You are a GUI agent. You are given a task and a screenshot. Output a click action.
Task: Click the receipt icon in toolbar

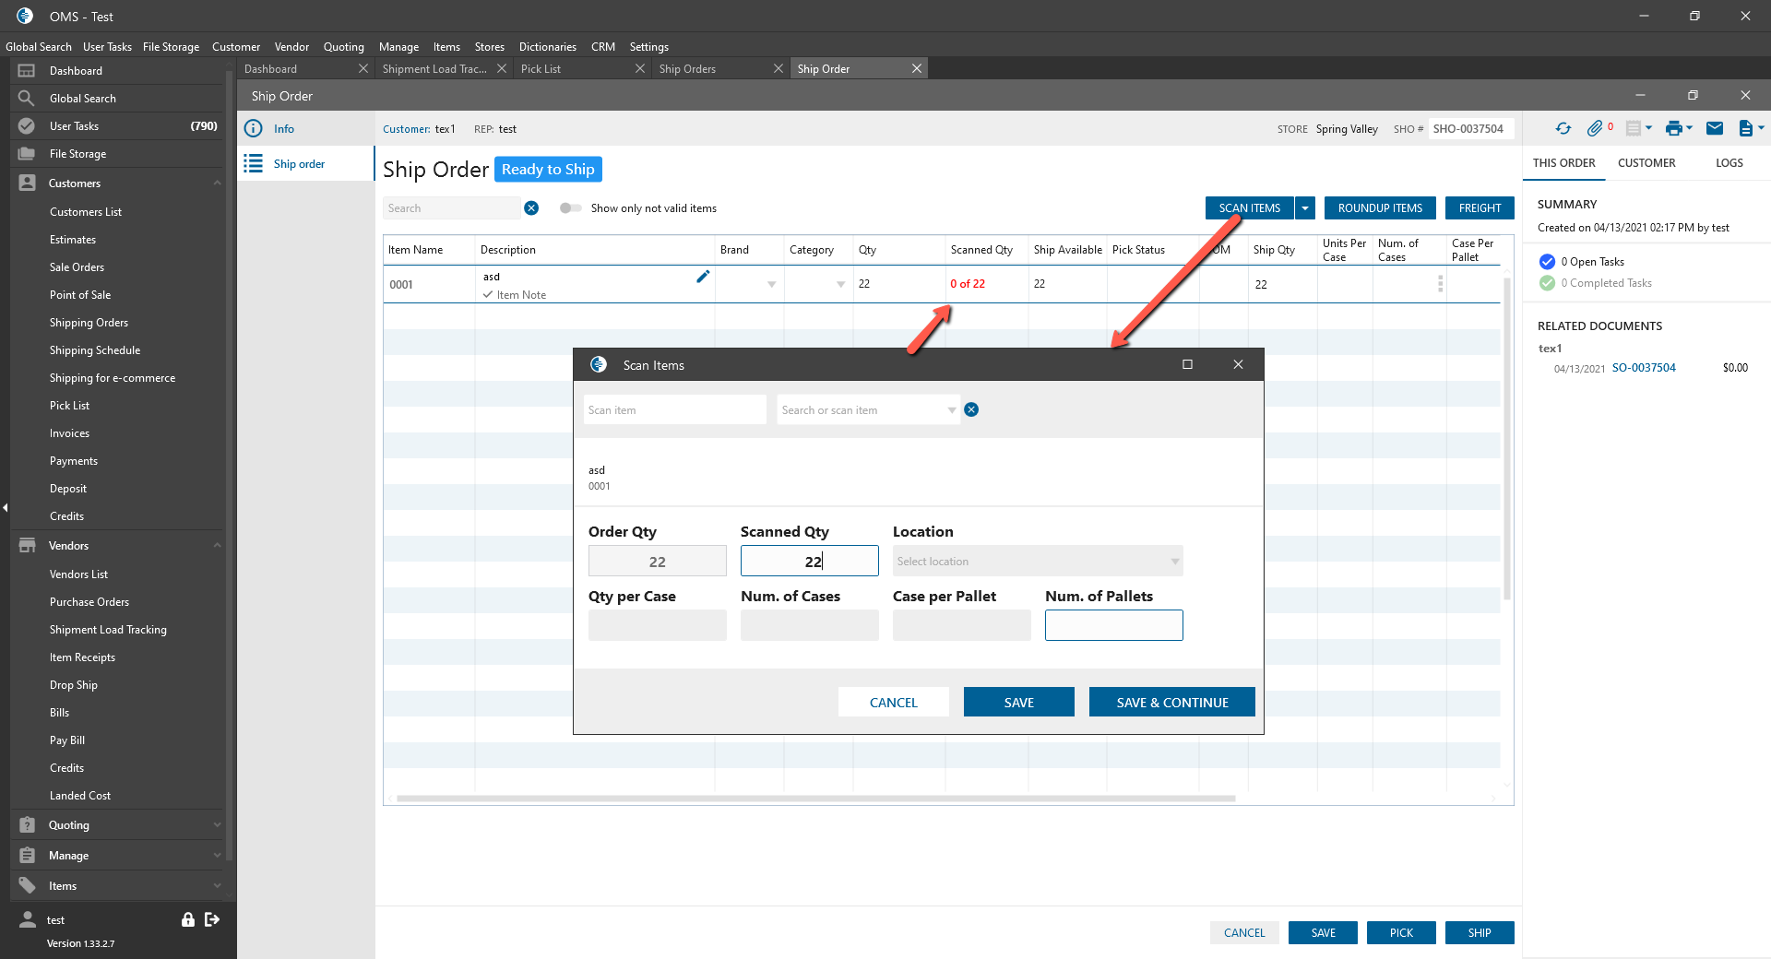(1634, 129)
